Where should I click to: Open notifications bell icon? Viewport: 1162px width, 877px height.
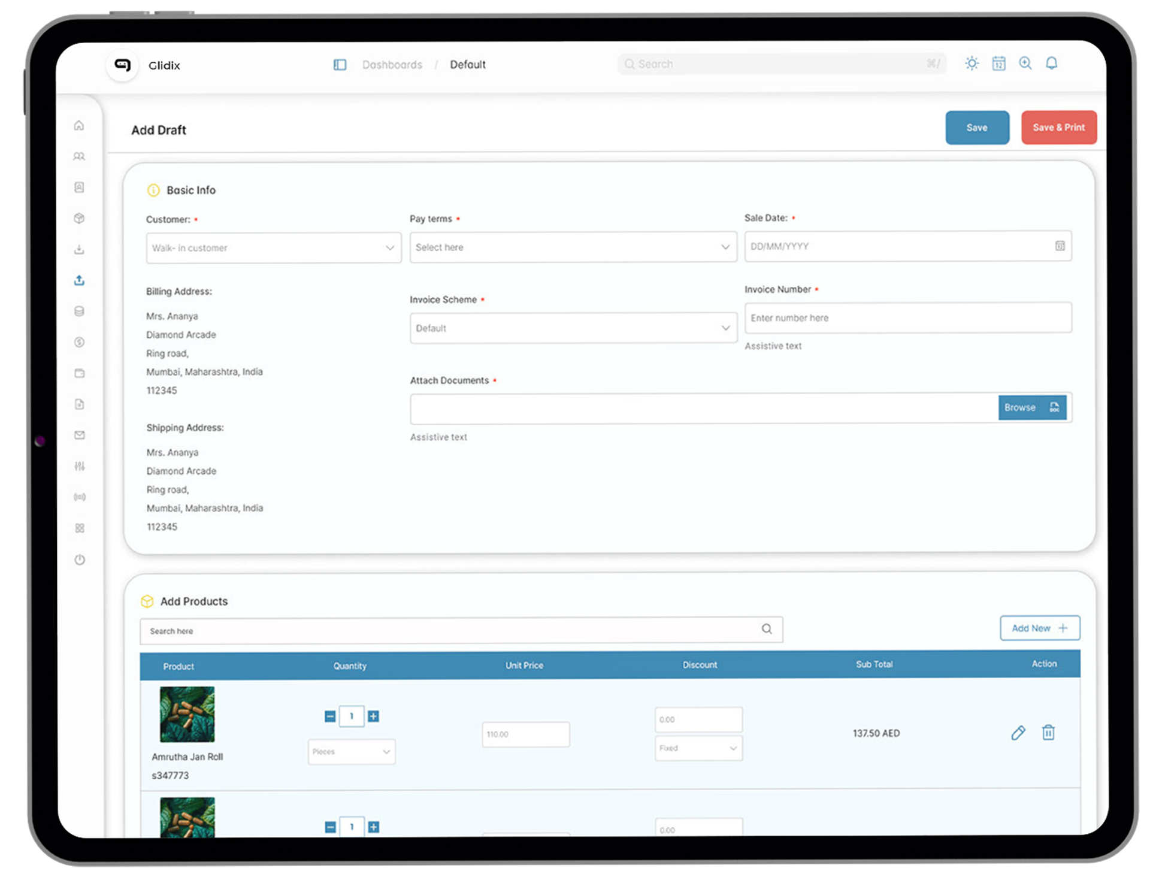click(1051, 63)
